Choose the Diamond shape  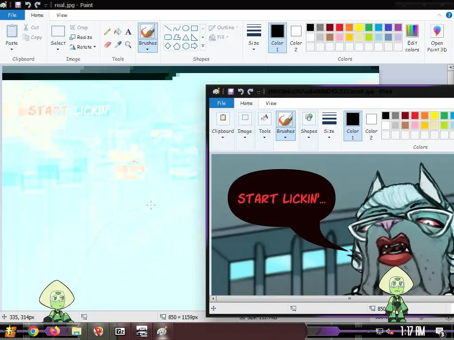point(168,46)
